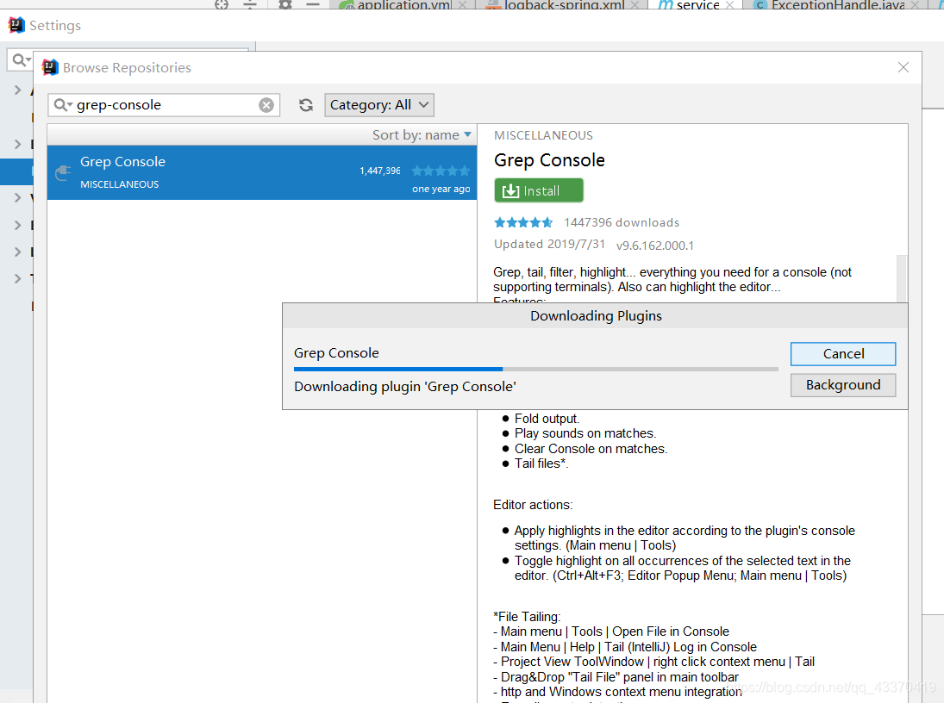Viewport: 944px width, 703px height.
Task: Expand the first Settings tree node
Action: click(x=17, y=90)
